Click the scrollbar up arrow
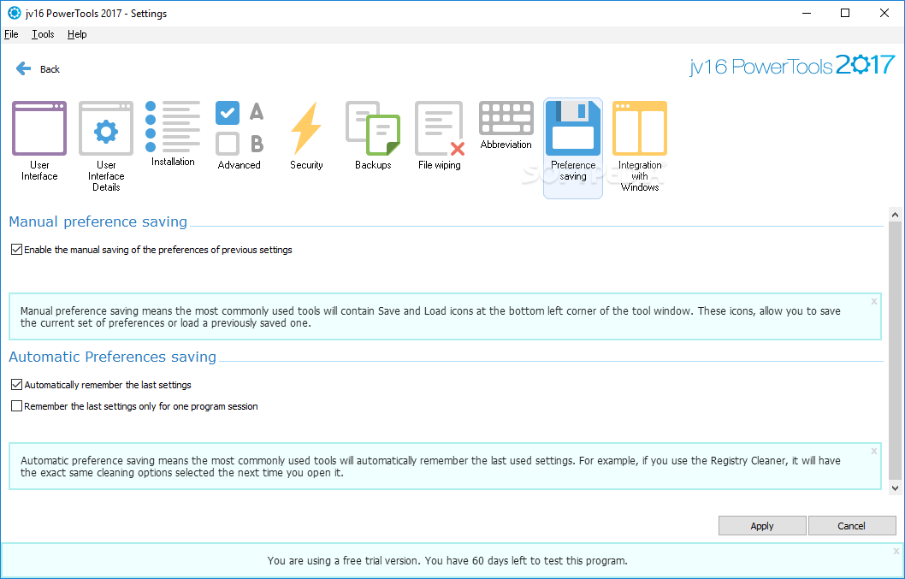 [x=895, y=215]
